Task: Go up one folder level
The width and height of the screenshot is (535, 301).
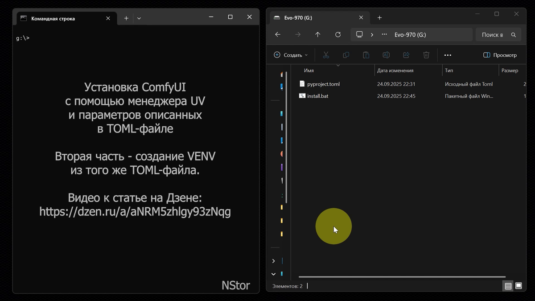Action: click(318, 34)
